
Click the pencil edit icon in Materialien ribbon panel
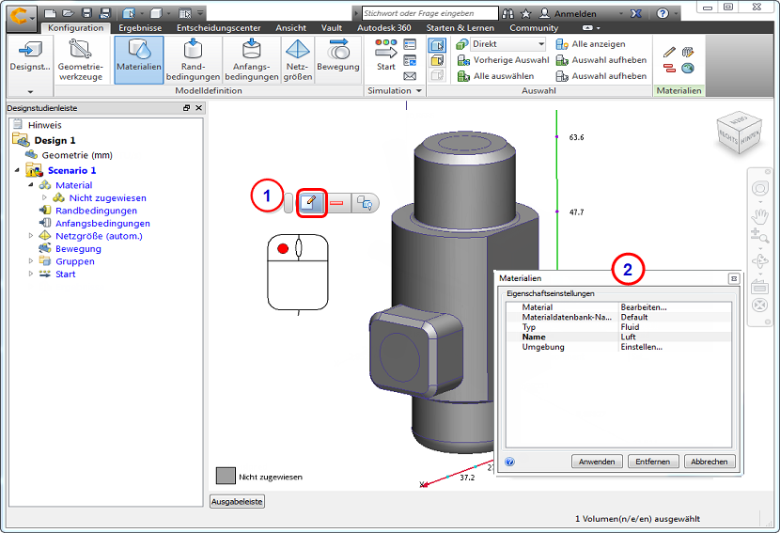point(669,52)
